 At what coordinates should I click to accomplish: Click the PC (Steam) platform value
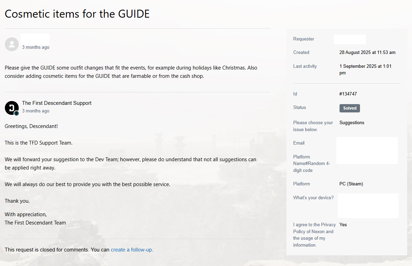[x=351, y=184]
